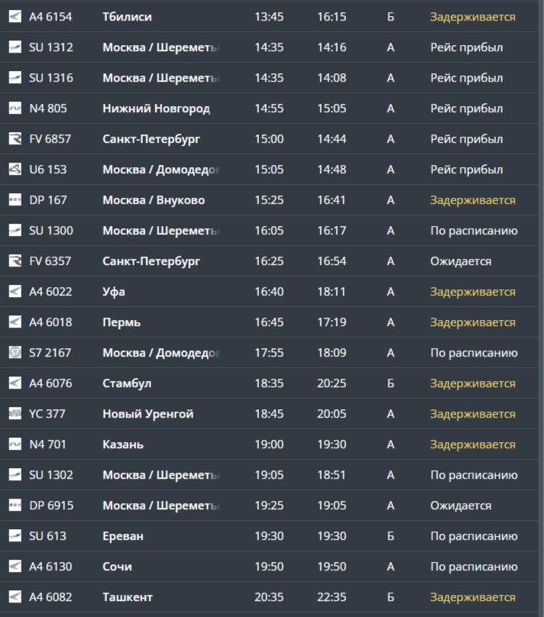This screenshot has width=544, height=617.
Task: Open the Уфа arrival entry
Action: click(114, 292)
